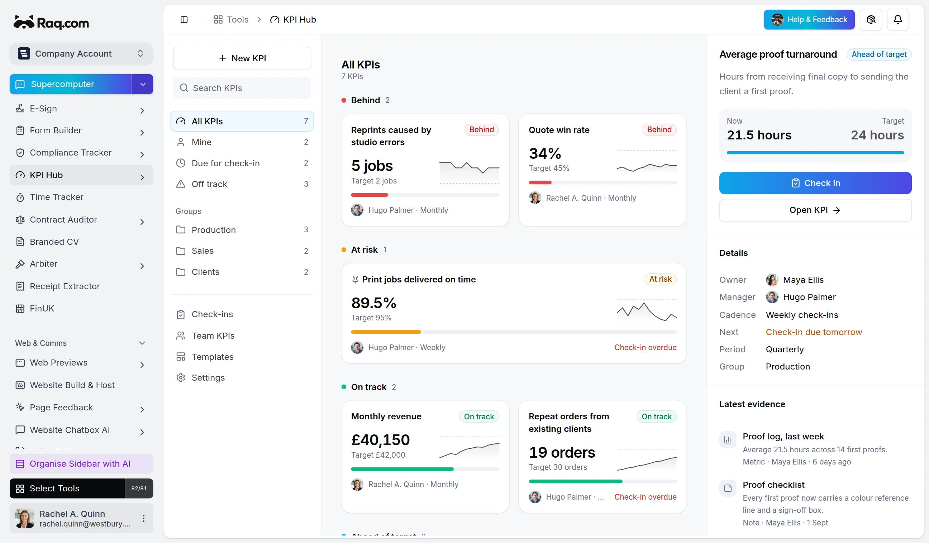Open the Company Account switcher
929x543 pixels.
coord(81,54)
